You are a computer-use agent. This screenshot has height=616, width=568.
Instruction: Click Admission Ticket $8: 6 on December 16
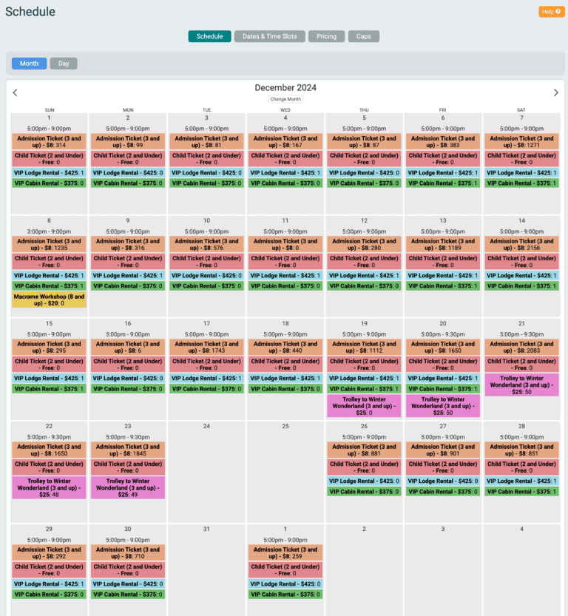(128, 348)
